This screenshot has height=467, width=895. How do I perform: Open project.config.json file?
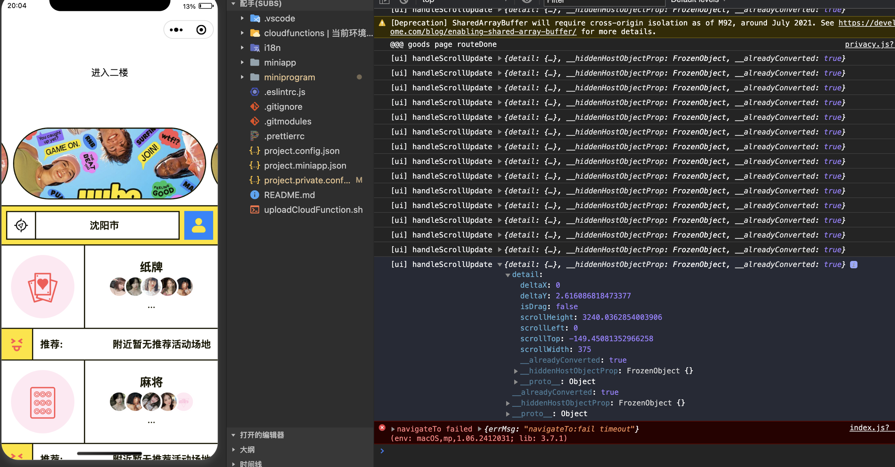pyautogui.click(x=301, y=151)
